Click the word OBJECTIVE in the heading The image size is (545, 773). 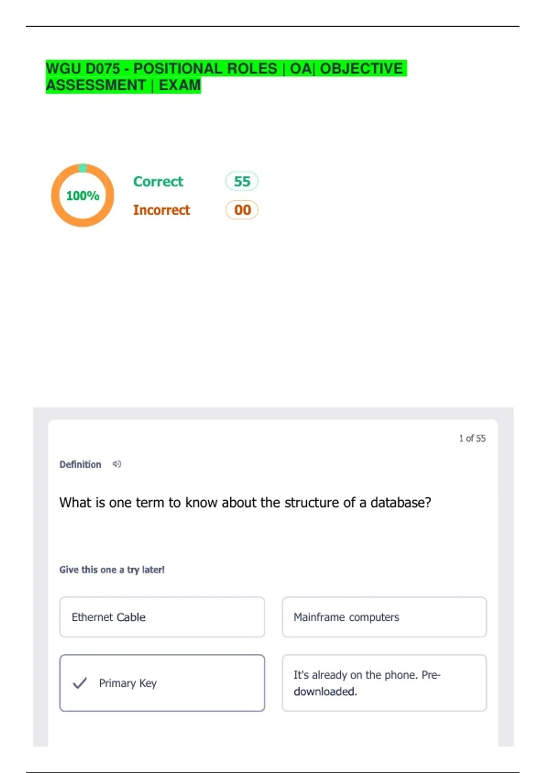tap(361, 69)
